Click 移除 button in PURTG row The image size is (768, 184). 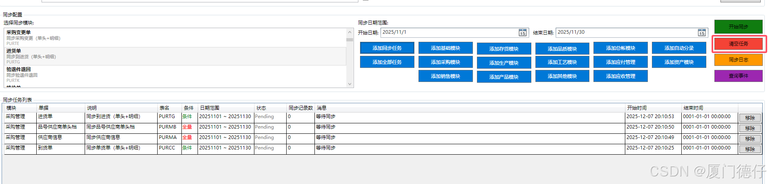(750, 118)
